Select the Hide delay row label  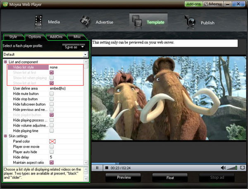(21, 157)
